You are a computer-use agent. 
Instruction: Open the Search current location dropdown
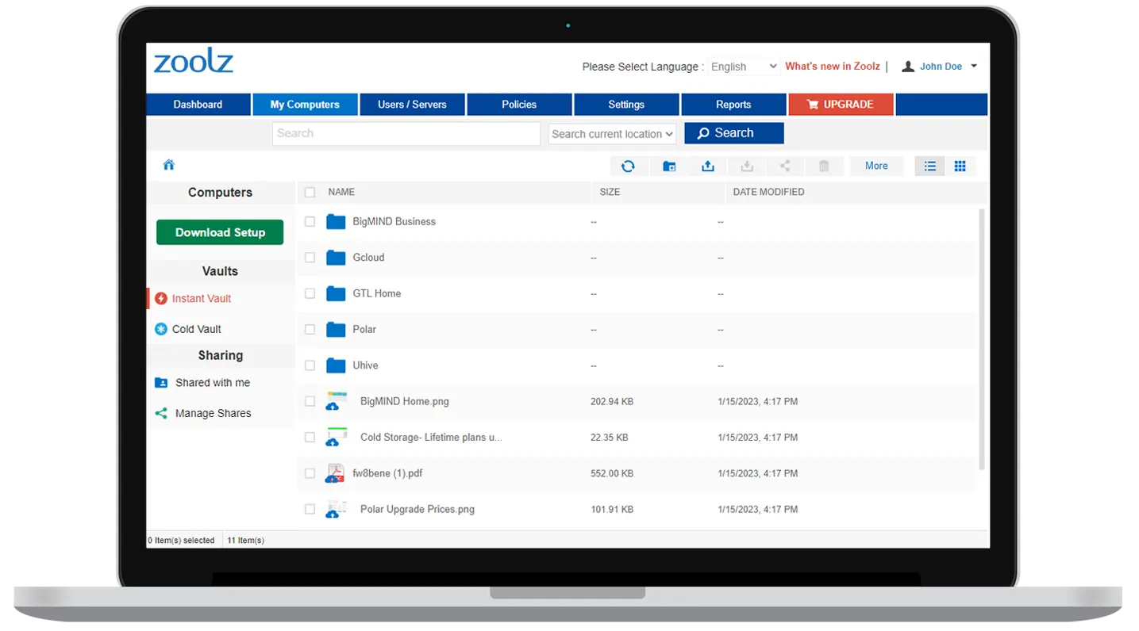pyautogui.click(x=612, y=134)
